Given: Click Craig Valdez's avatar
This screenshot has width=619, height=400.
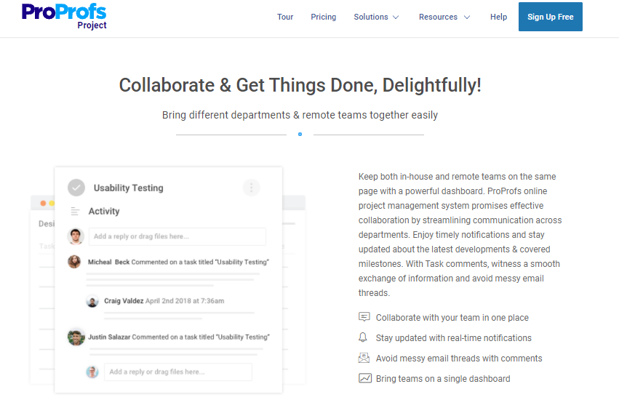Looking at the screenshot, I should [x=92, y=301].
